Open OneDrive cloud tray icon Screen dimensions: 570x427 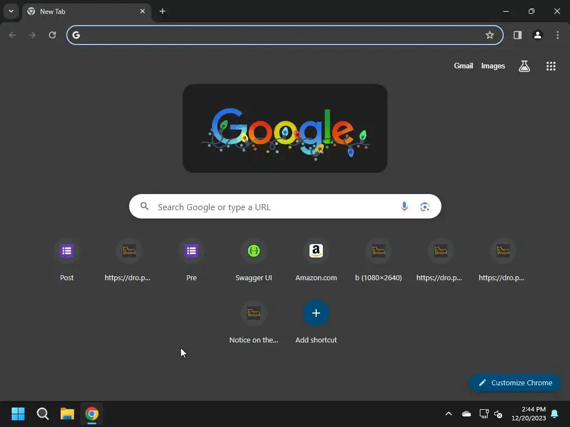click(x=466, y=414)
